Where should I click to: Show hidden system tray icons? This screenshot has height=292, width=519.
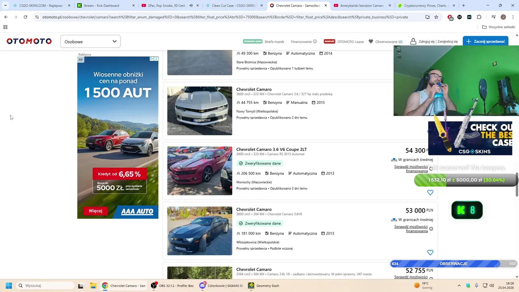click(x=459, y=286)
